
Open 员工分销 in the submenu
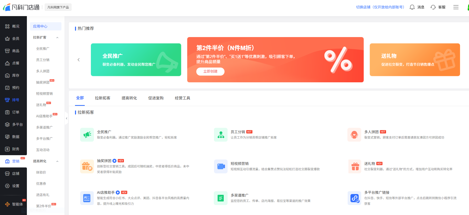(x=43, y=60)
